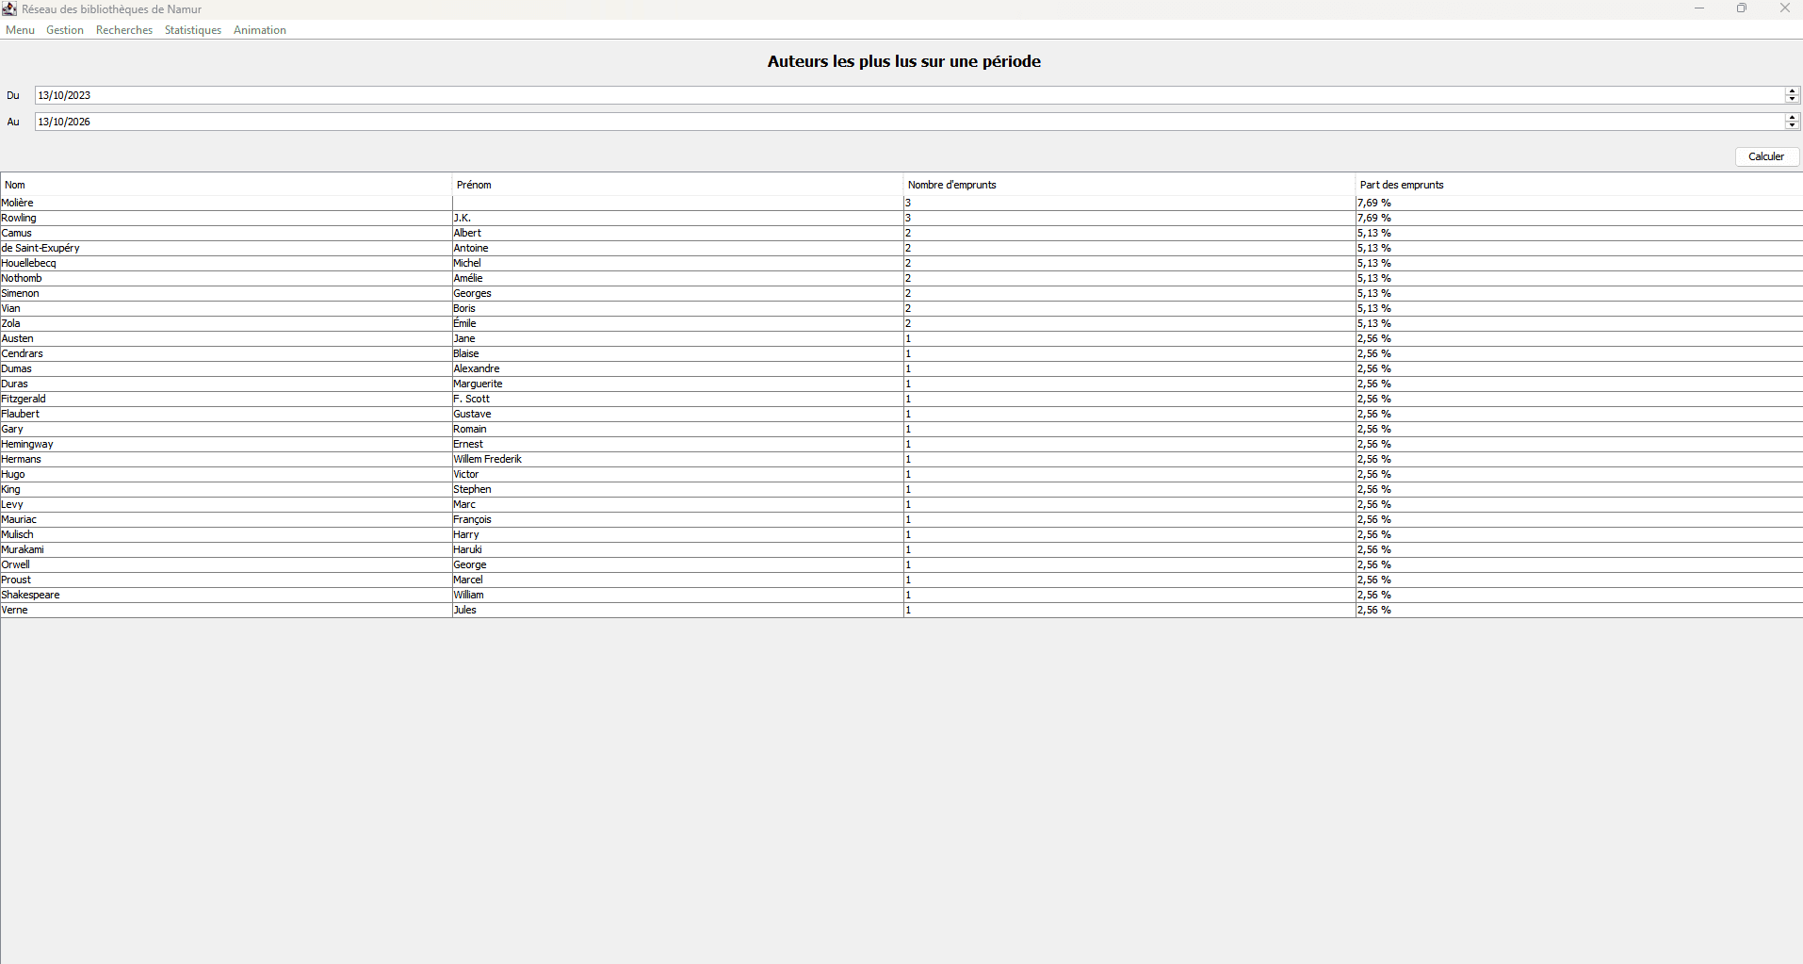The image size is (1803, 964).
Task: Click the Émile first name cell
Action: pos(678,323)
